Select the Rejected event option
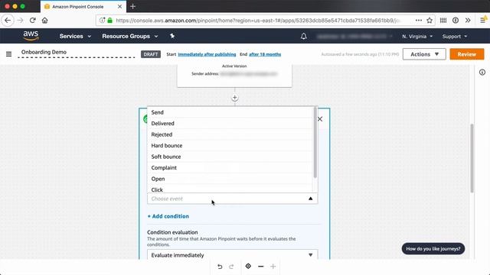Viewport: 490px width, 275px height. pos(230,134)
